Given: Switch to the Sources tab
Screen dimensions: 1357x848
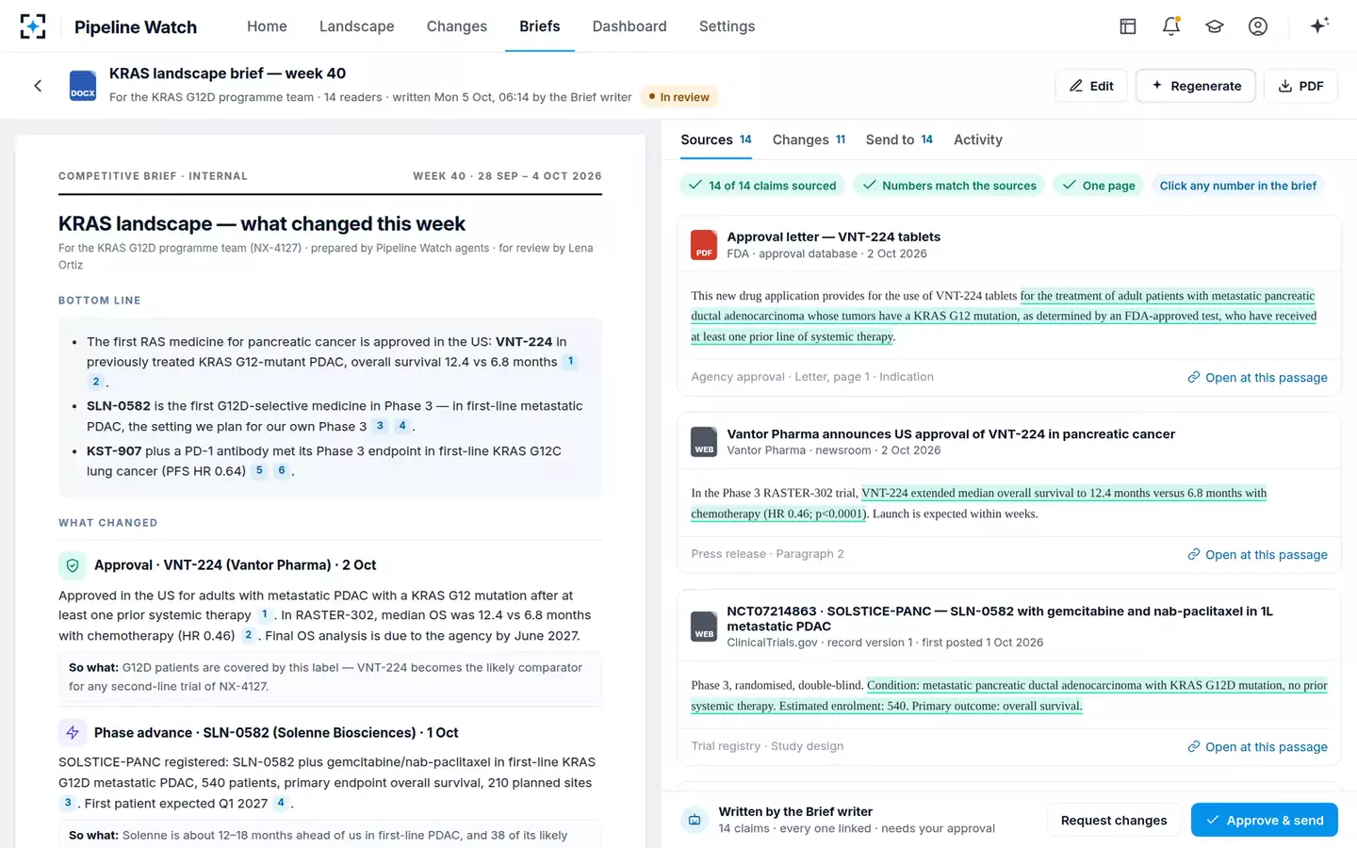Looking at the screenshot, I should click(716, 139).
